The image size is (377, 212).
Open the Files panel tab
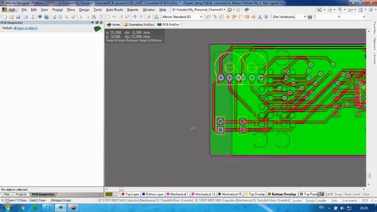click(6, 194)
